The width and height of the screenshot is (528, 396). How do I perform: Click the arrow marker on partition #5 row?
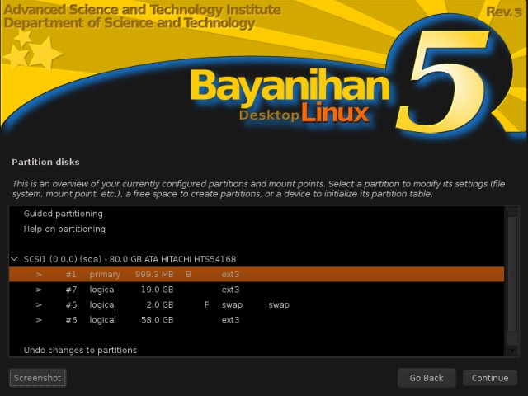pyautogui.click(x=39, y=304)
